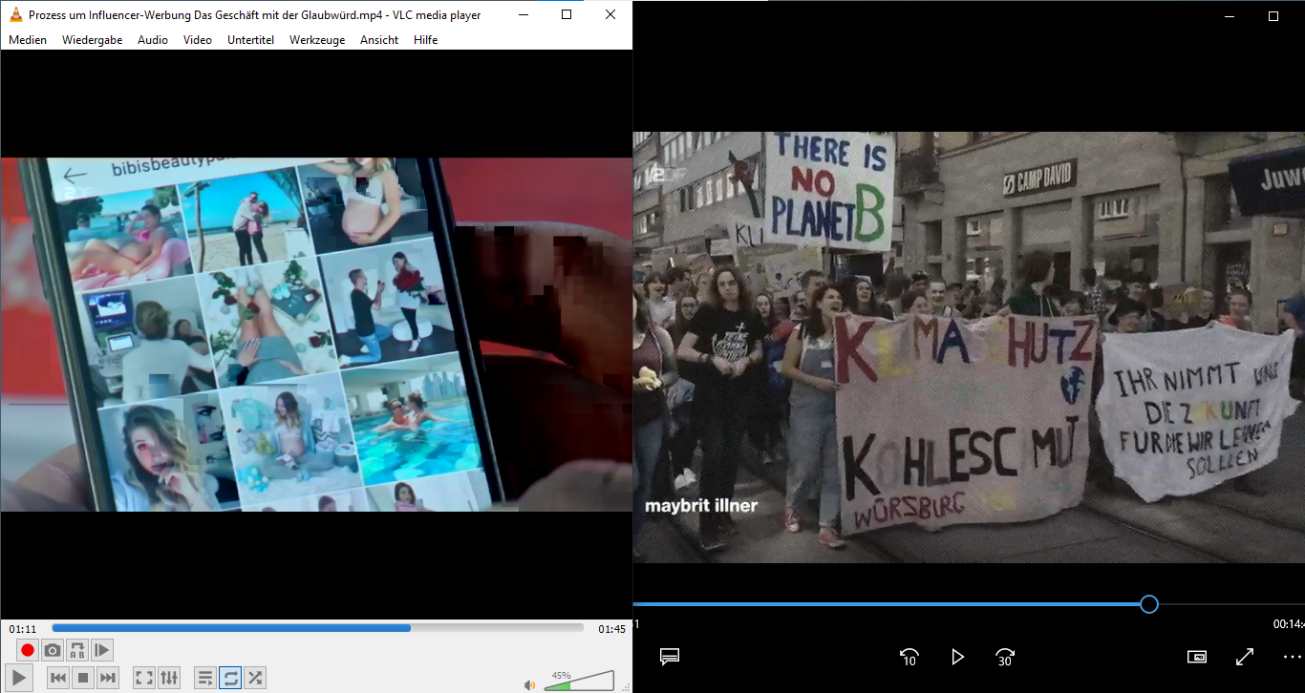Open the Werkzeuge menu
This screenshot has width=1305, height=693.
317,40
